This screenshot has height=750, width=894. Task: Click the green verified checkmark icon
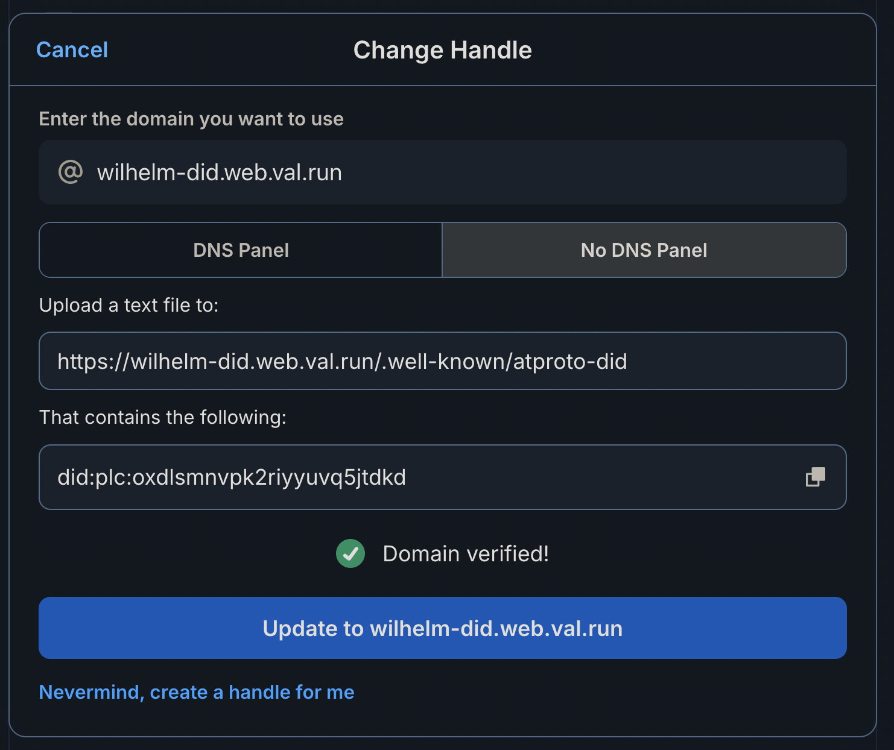click(350, 553)
